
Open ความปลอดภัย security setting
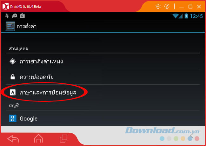tap(103, 77)
